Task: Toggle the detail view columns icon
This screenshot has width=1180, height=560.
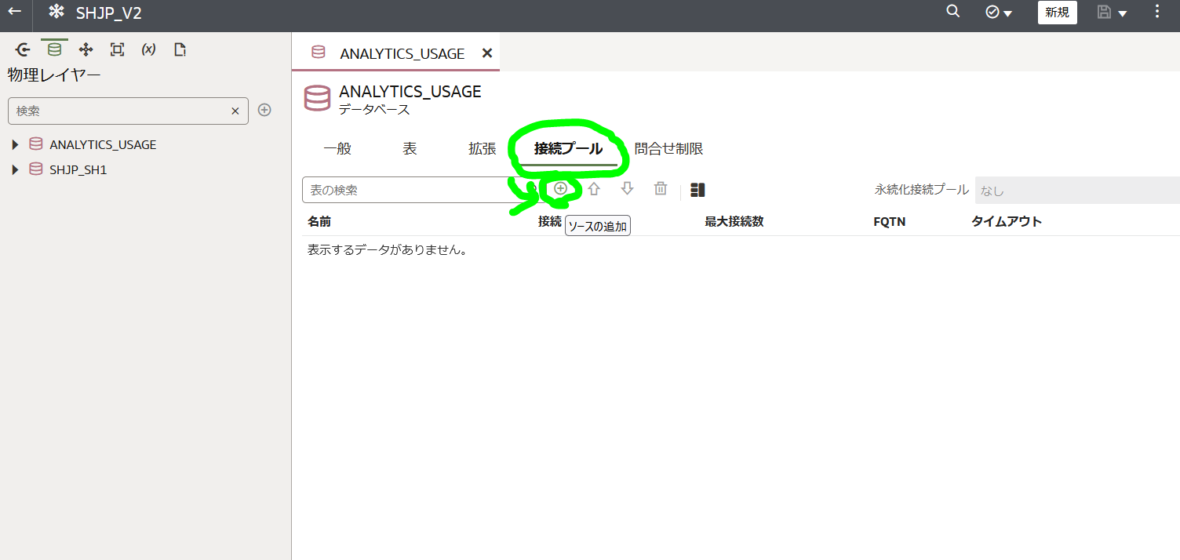Action: pos(698,190)
